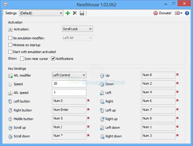193x146 pixels.
Task: Clear the Middle button key binding
Action: click(x=88, y=118)
